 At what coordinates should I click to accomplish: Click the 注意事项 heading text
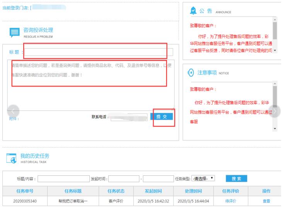pos(207,73)
